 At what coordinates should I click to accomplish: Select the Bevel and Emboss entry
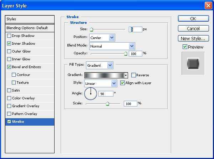pyautogui.click(x=26, y=67)
